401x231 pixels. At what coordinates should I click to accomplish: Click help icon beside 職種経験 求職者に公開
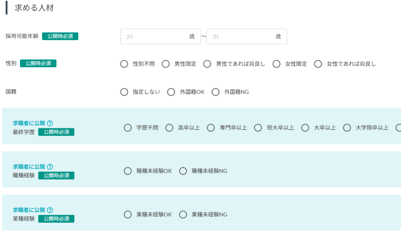coord(50,167)
